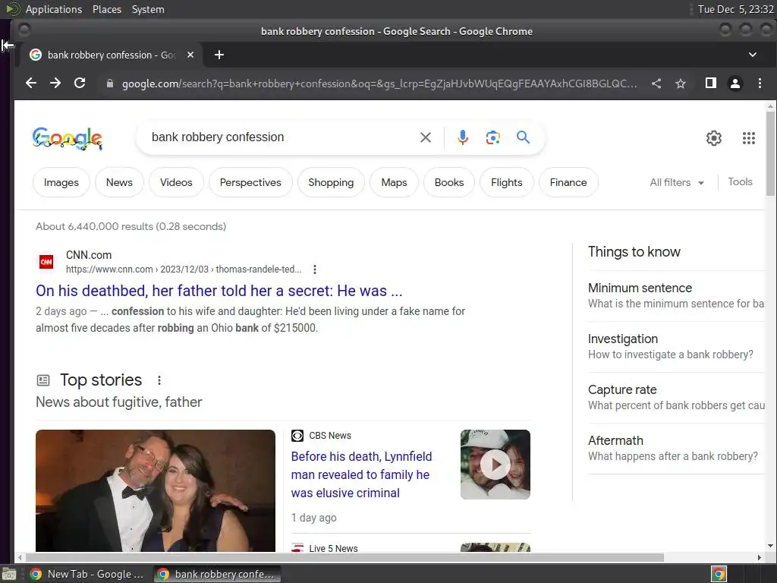
Task: View site information lock icon
Action: [109, 84]
